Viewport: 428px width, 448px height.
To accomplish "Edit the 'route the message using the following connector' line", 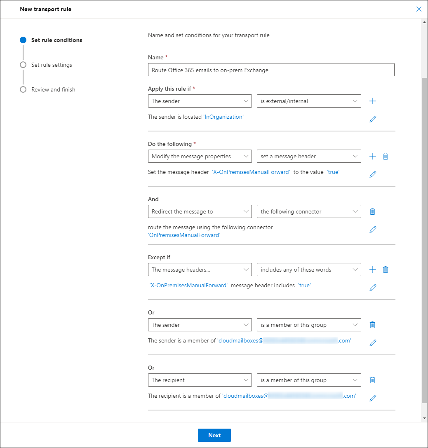I will pyautogui.click(x=373, y=230).
